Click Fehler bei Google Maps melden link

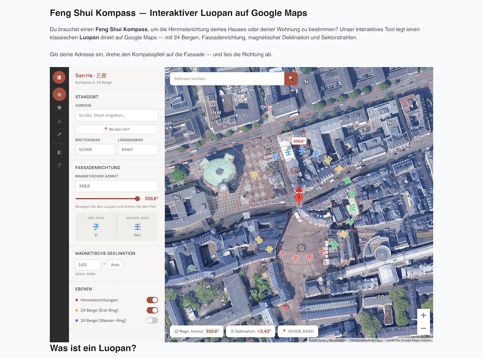[x=409, y=340]
